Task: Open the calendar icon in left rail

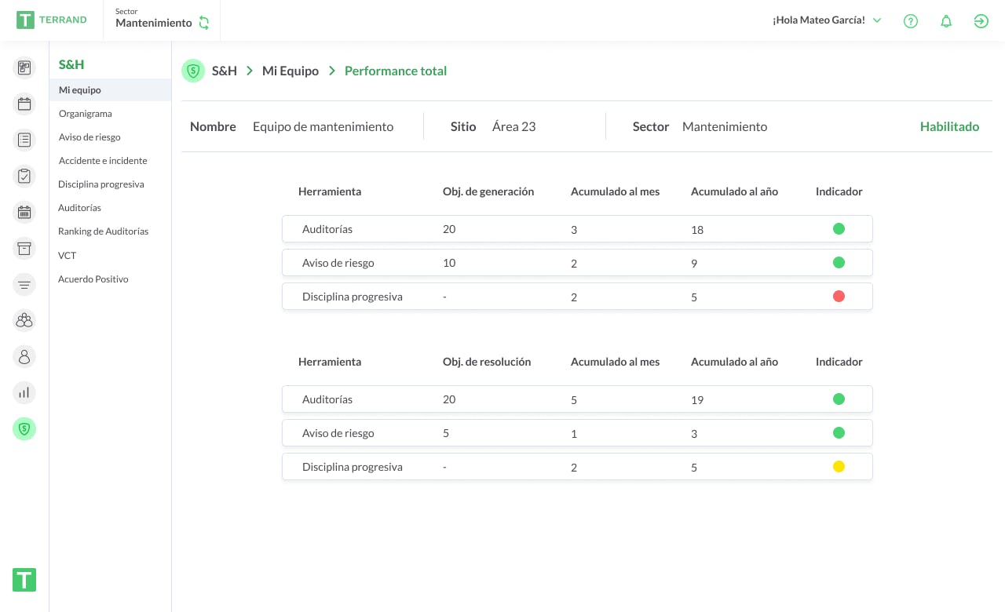Action: pos(24,104)
